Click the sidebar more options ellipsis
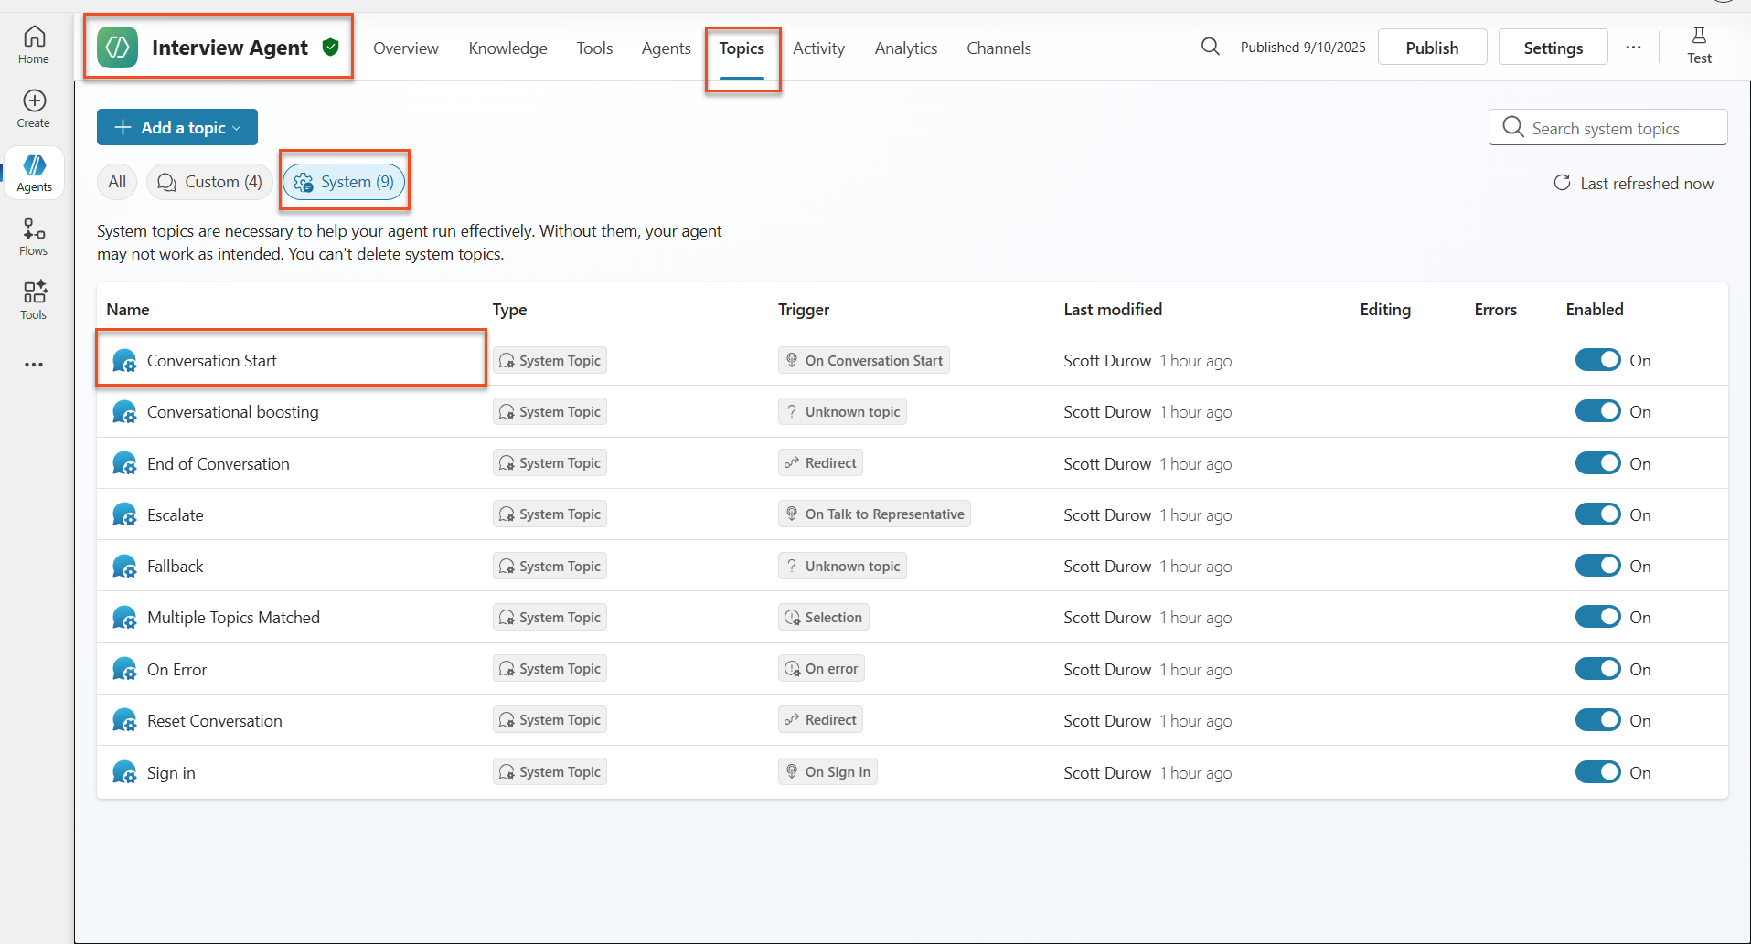This screenshot has width=1751, height=944. coord(34,365)
